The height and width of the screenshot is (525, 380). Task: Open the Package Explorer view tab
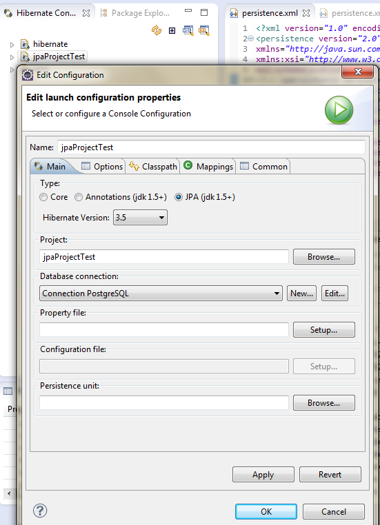(x=136, y=13)
